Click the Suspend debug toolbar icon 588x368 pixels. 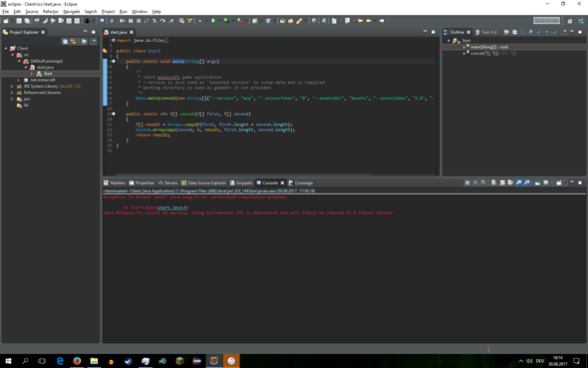pyautogui.click(x=131, y=21)
